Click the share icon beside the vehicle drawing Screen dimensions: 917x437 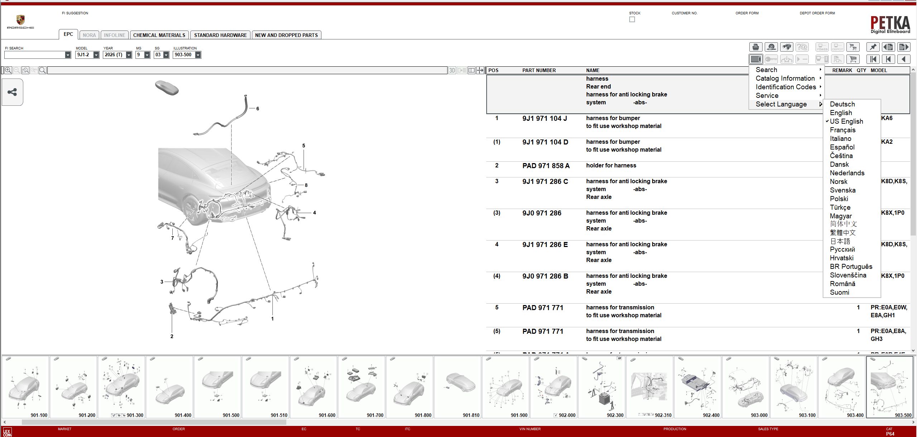click(x=12, y=92)
